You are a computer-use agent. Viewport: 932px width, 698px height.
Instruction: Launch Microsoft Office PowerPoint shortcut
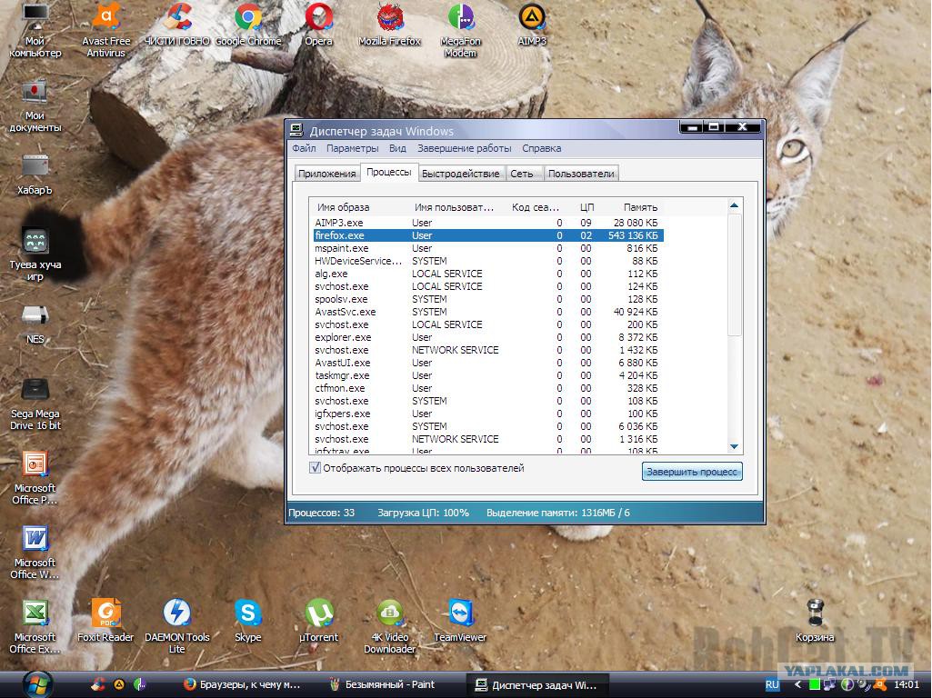[35, 478]
